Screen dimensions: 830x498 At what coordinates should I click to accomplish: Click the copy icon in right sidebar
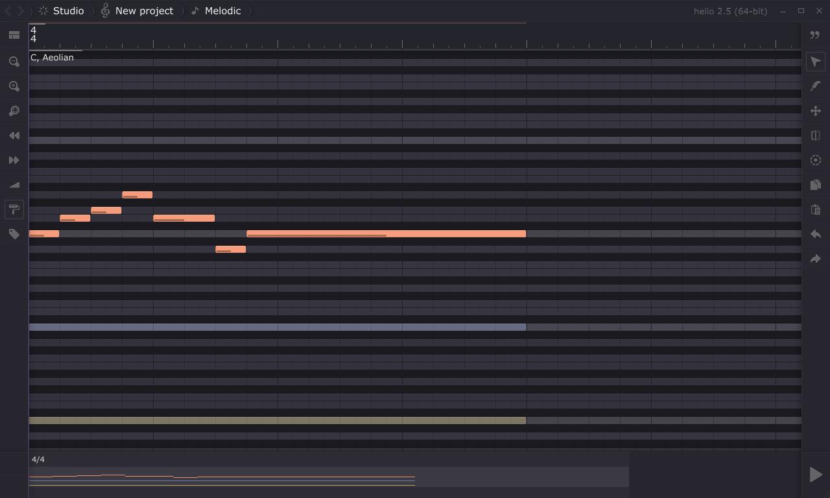point(816,185)
